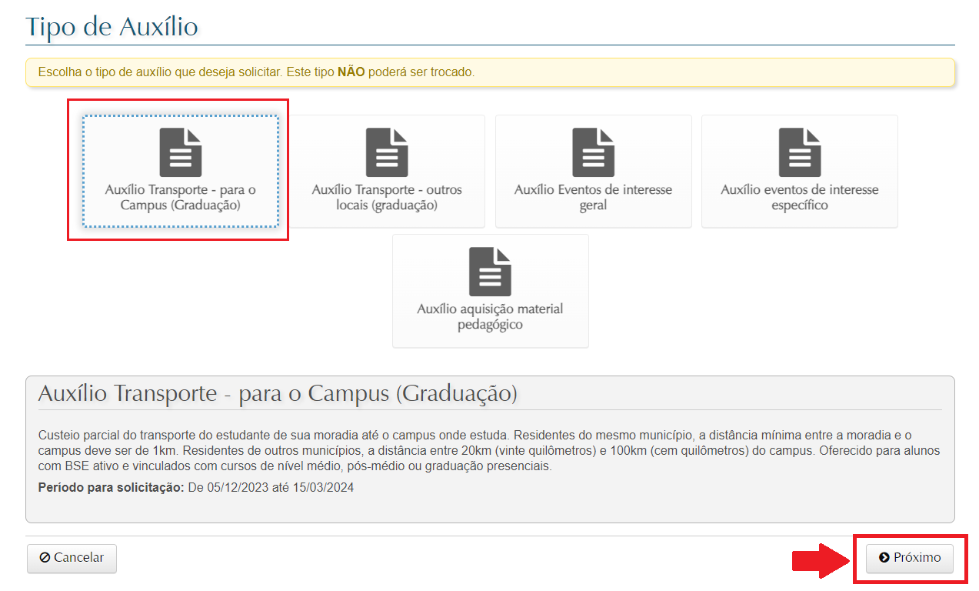Select "Auxílio Transporte - para o Campus (Graduação)" card label
Screen dimensions: 979x591
click(x=180, y=198)
